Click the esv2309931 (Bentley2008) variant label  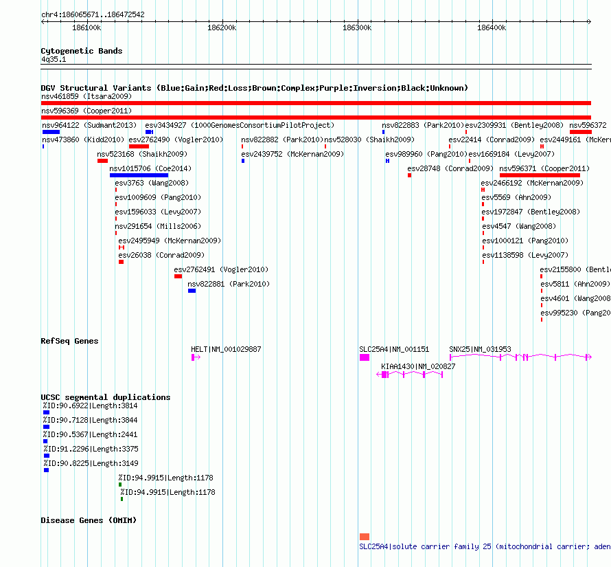pos(514,125)
